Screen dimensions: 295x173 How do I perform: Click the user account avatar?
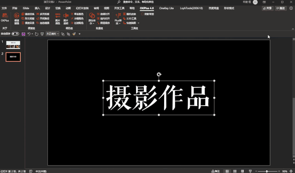[255, 2]
